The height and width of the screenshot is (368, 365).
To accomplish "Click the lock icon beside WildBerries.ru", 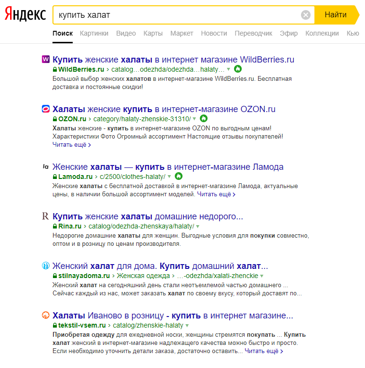I will (x=55, y=69).
